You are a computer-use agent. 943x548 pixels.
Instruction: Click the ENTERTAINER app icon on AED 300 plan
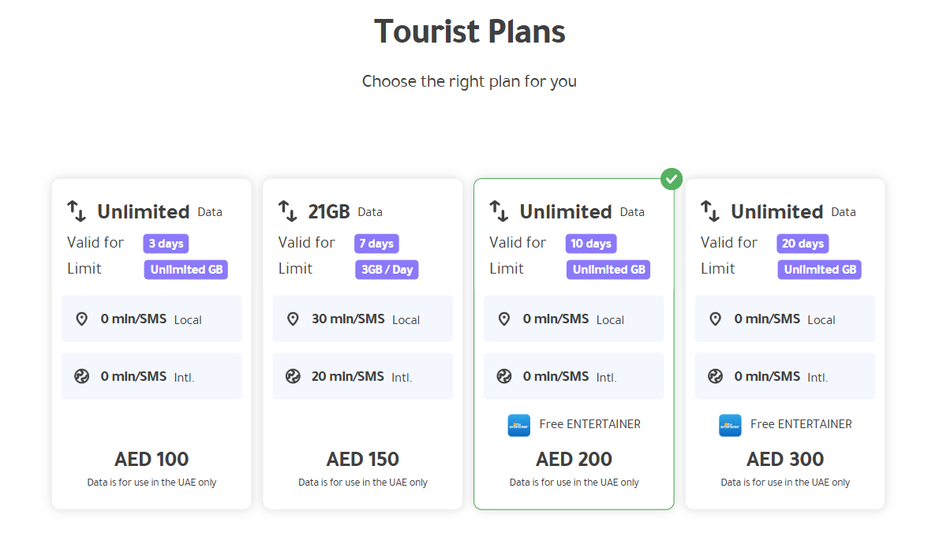coord(730,424)
